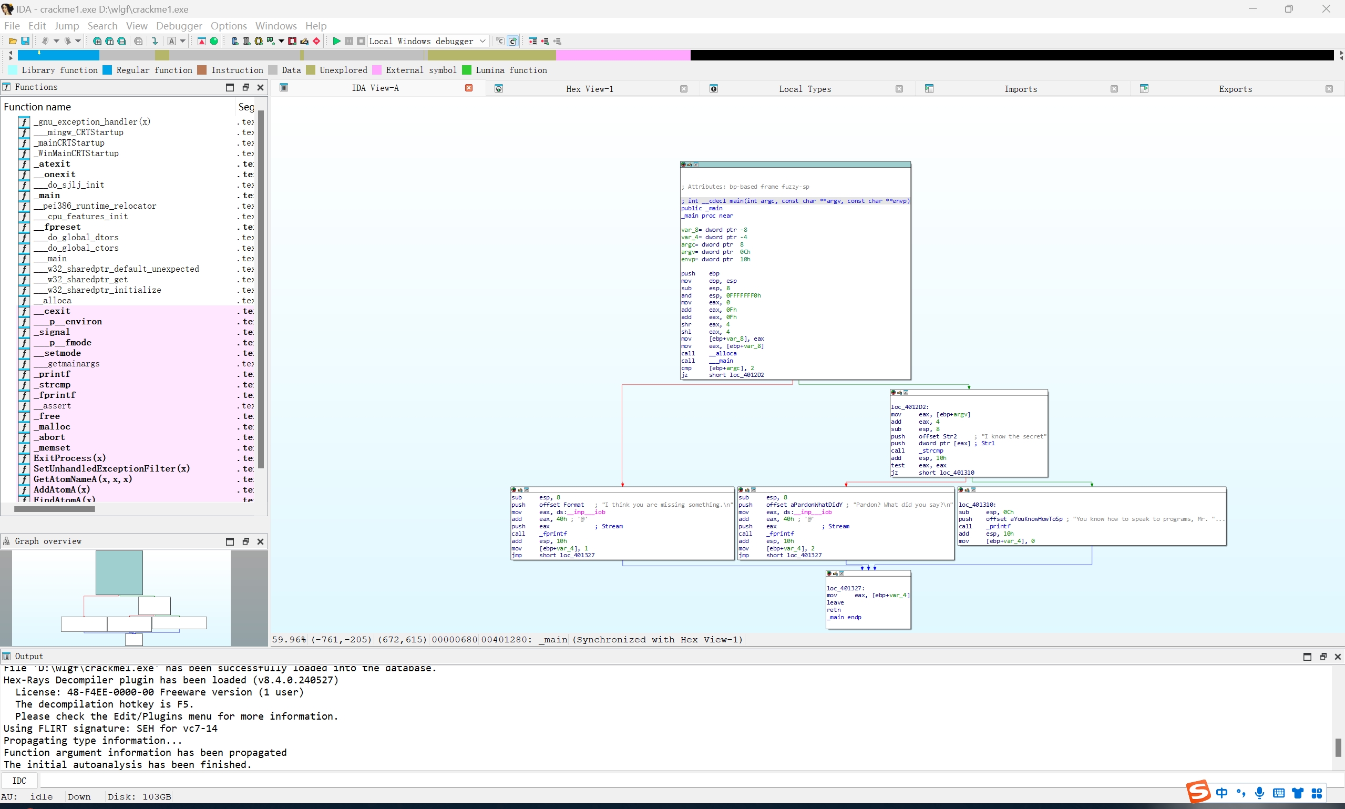
Task: Open the forward navigation history dropdown arrow
Action: 78,41
